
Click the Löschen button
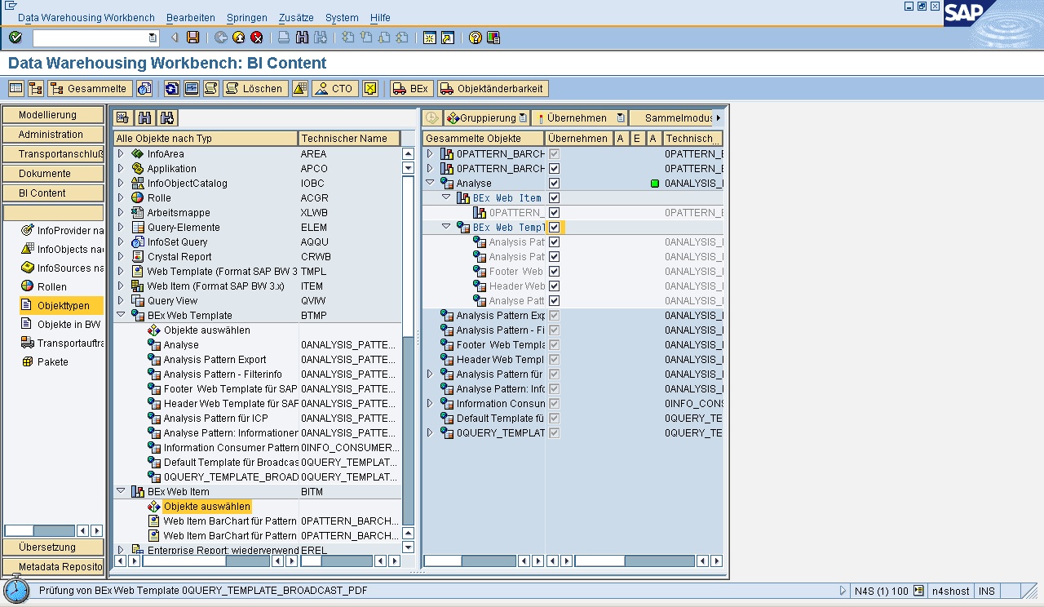(254, 89)
